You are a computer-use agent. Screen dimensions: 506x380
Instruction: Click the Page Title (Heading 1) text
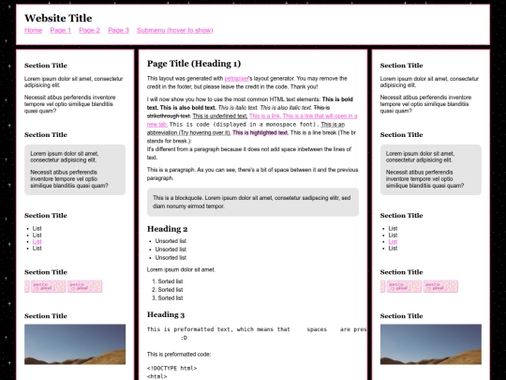(194, 64)
